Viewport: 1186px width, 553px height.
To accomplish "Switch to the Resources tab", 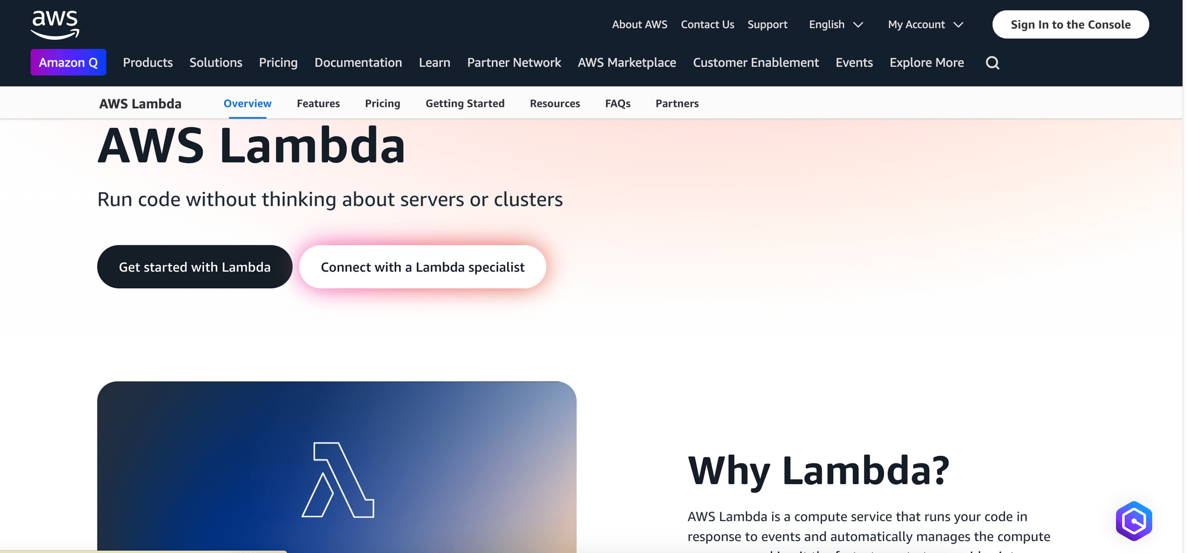I will 555,103.
